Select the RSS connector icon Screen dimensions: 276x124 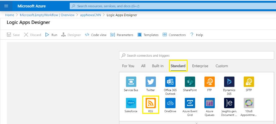coord(151,103)
